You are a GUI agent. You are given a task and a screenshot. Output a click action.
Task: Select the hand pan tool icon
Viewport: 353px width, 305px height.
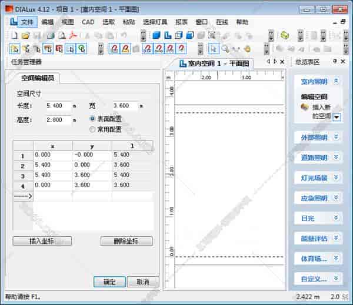tap(248, 49)
